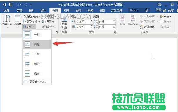
Task: Open the 文字方向 text direction tool
Action: tap(7, 21)
